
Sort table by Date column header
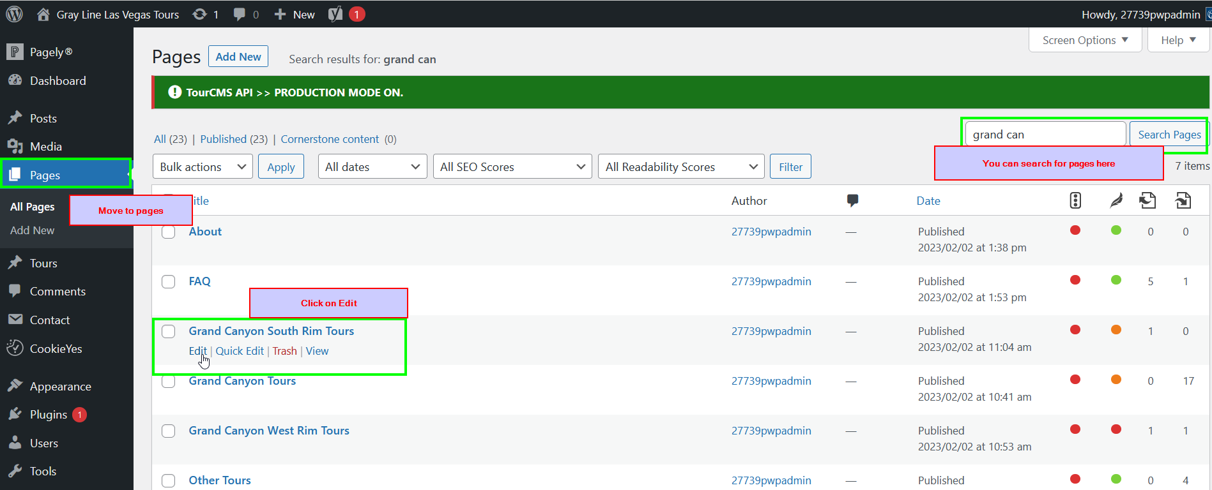tap(928, 201)
